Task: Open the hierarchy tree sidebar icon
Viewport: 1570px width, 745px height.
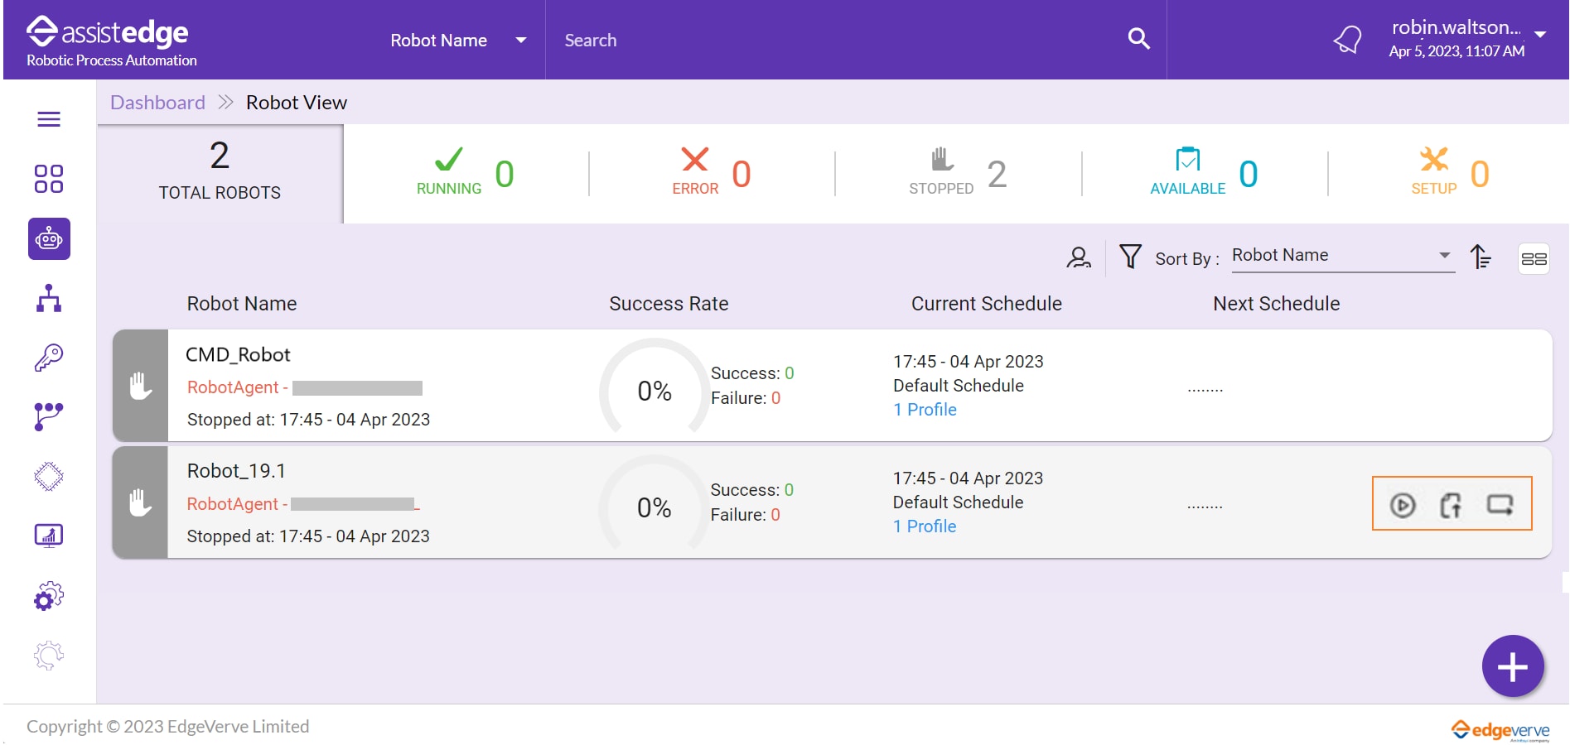Action: tap(49, 298)
